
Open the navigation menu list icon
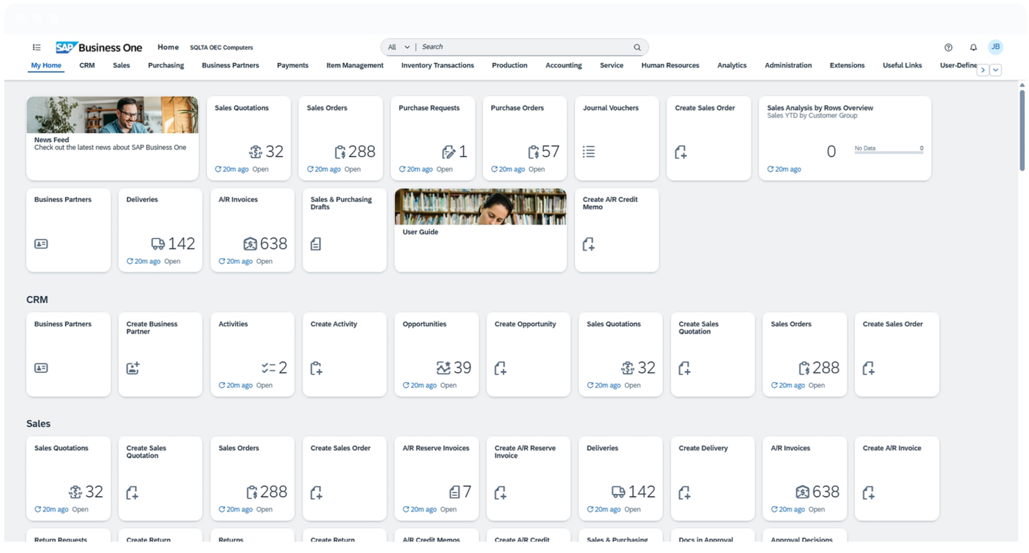tap(37, 48)
